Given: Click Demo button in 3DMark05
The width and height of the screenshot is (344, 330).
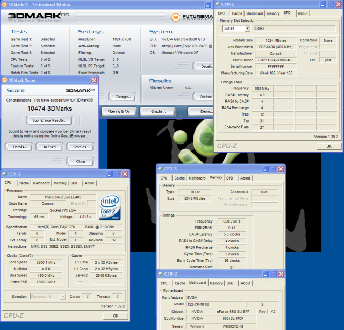Looking at the screenshot, I should (201, 111).
